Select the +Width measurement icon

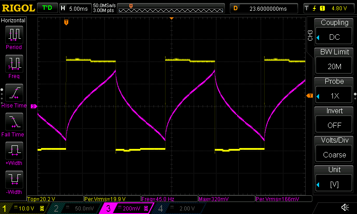pyautogui.click(x=14, y=151)
